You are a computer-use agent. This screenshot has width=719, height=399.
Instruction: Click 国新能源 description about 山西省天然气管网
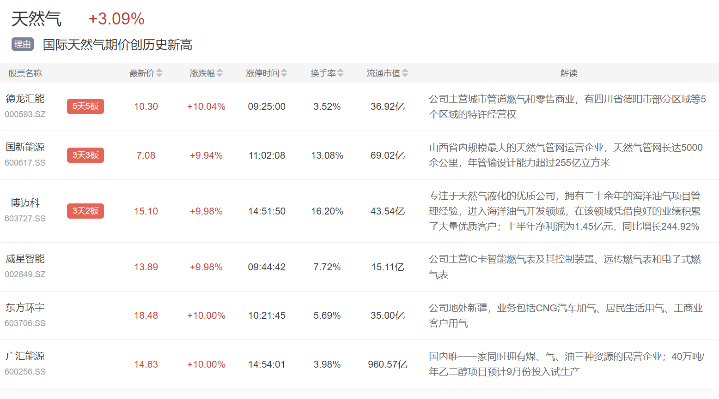pyautogui.click(x=566, y=155)
